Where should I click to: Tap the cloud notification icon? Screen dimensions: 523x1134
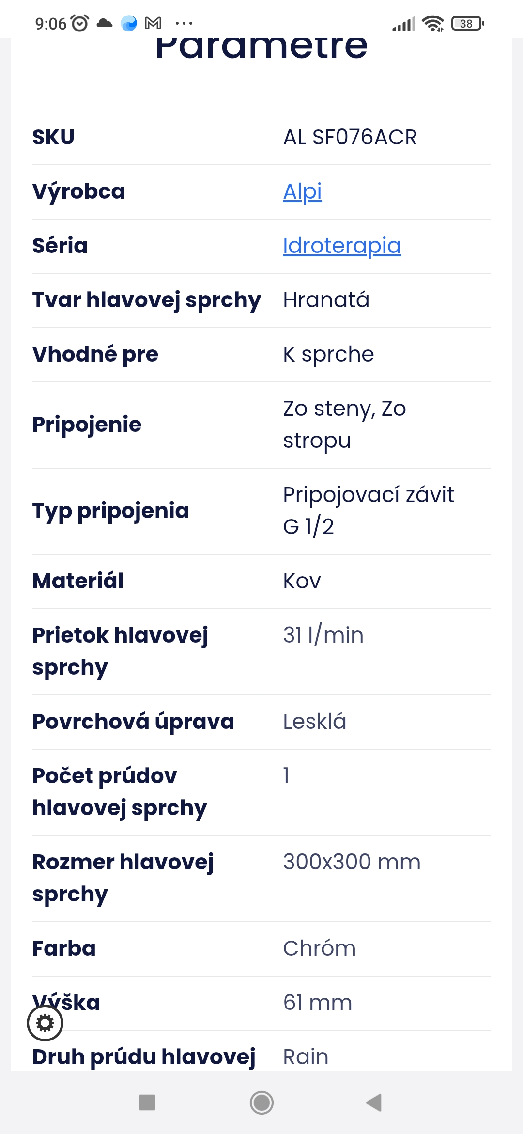click(105, 23)
